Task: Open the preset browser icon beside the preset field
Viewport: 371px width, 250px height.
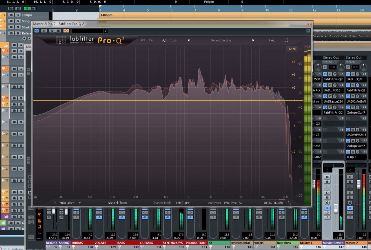Action: point(106,31)
